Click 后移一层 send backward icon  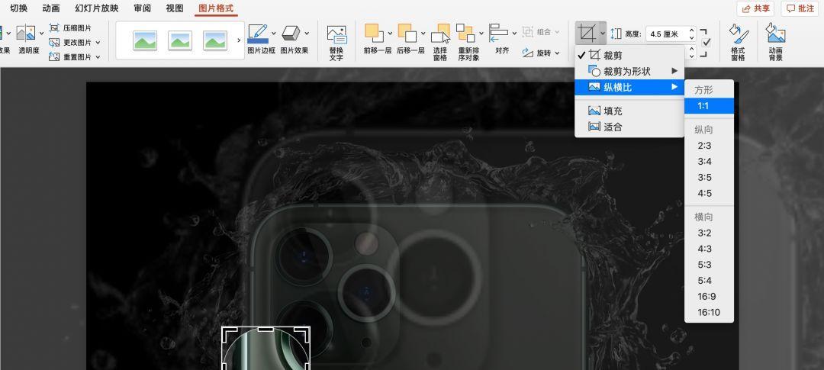coord(407,33)
